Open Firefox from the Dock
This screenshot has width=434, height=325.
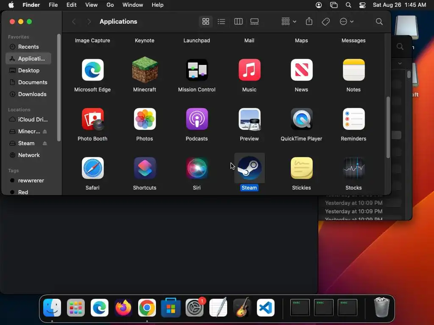[x=123, y=308]
